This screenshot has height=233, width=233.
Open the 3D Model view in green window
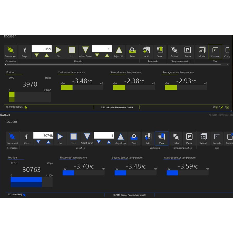[x=202, y=52]
